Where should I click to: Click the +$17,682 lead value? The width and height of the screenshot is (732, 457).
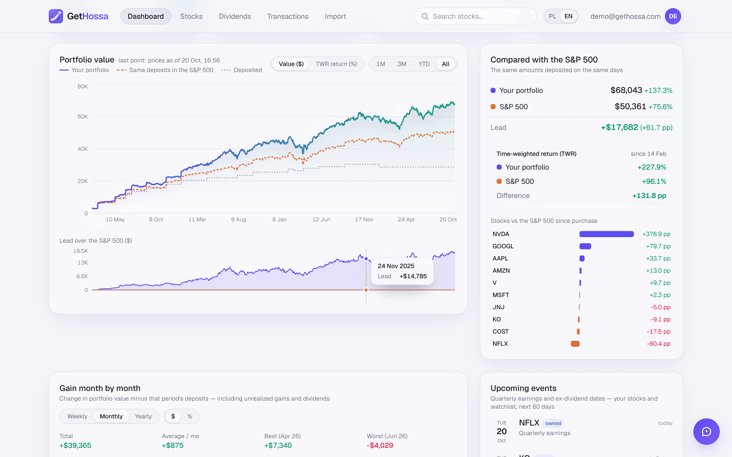619,127
